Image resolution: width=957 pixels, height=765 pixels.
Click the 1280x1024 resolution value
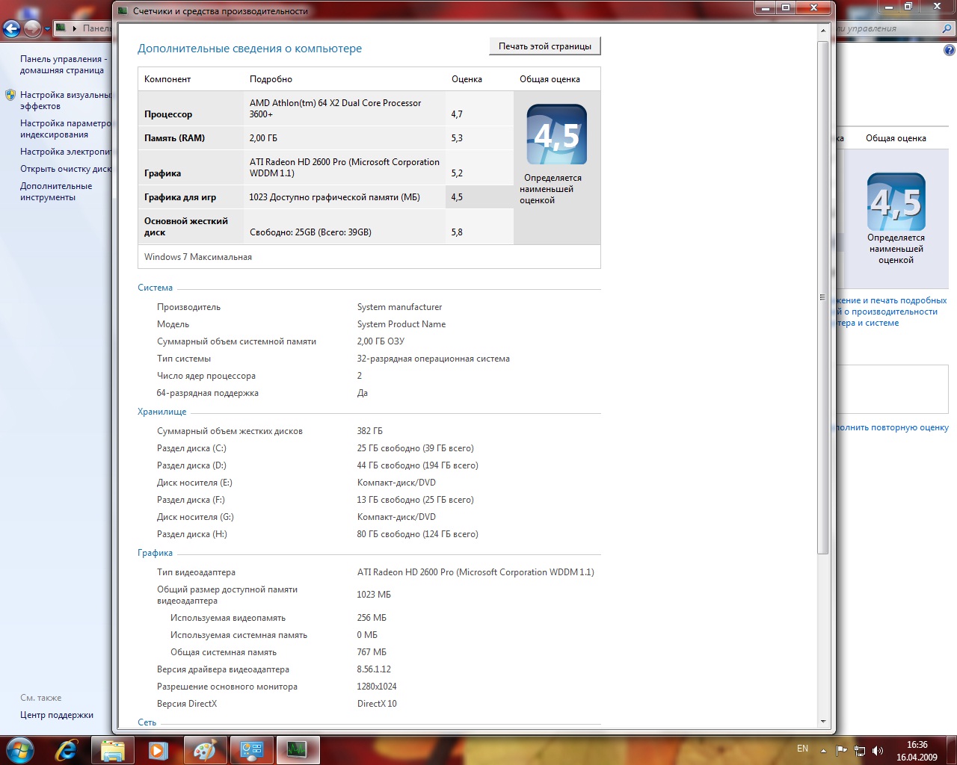377,687
